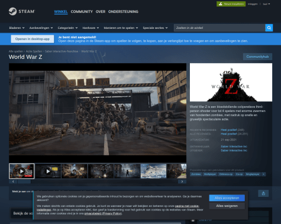Select the snowy landscape screenshot thumbnail
The height and width of the screenshot is (224, 281).
click(x=153, y=171)
